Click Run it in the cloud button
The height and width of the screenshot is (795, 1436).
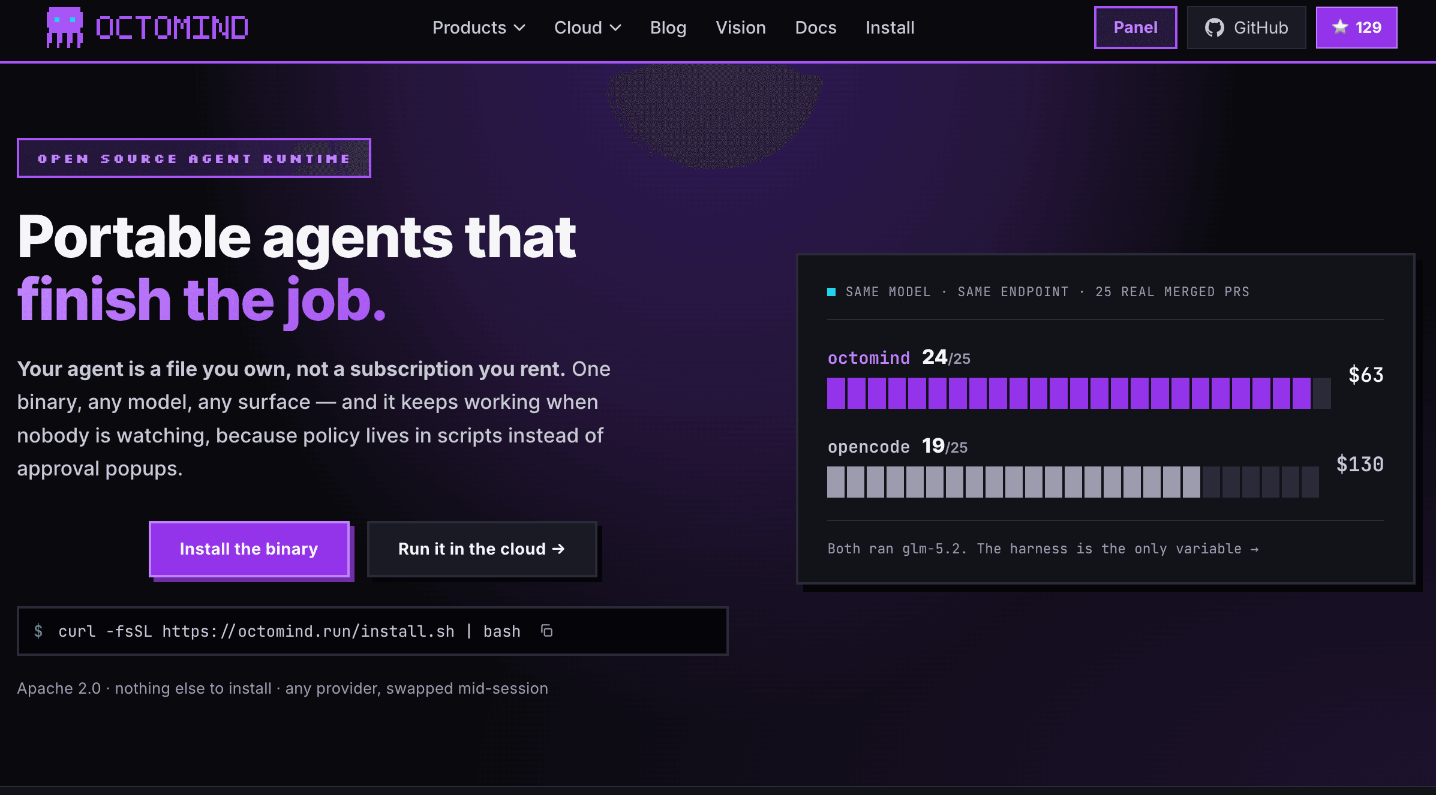(x=482, y=549)
